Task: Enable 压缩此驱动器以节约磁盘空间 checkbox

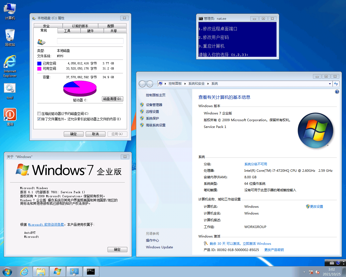Action: tap(39, 114)
